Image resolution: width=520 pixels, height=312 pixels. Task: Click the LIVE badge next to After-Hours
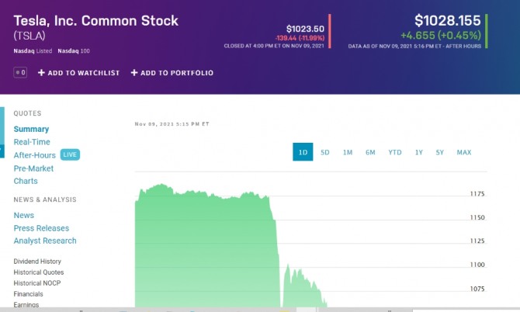tap(70, 155)
